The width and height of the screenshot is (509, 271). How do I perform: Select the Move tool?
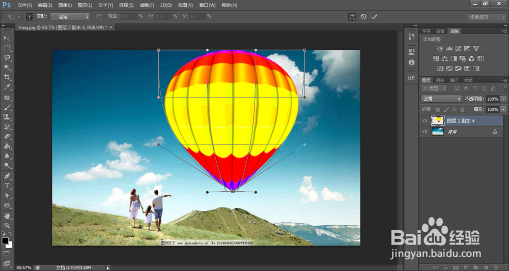pyautogui.click(x=7, y=38)
